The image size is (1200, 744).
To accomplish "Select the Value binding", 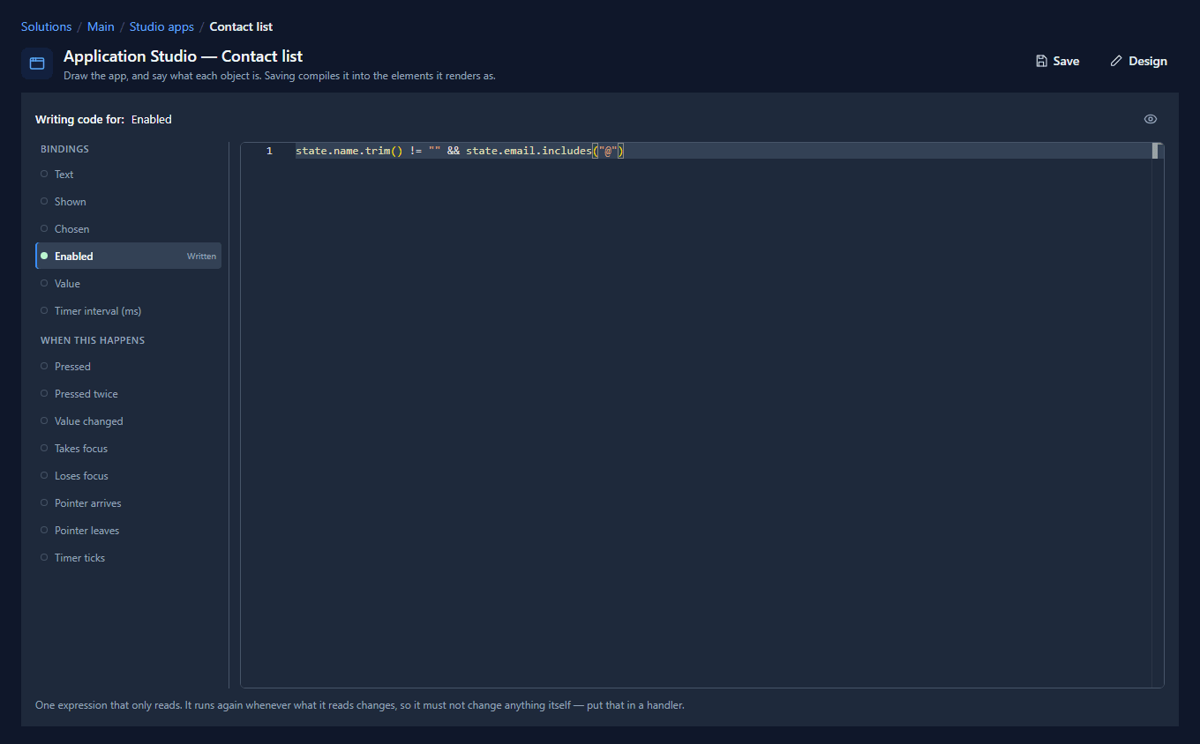I will click(128, 284).
